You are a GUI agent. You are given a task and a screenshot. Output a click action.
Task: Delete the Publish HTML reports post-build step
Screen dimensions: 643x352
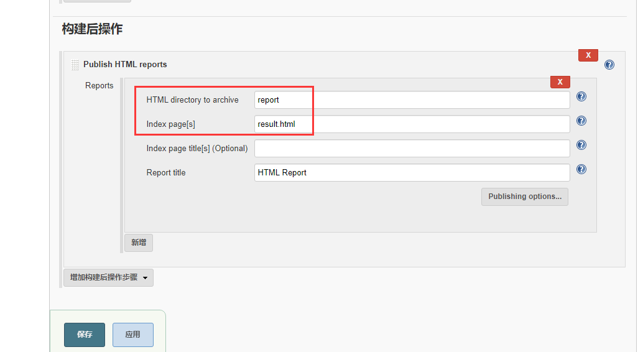pyautogui.click(x=588, y=55)
